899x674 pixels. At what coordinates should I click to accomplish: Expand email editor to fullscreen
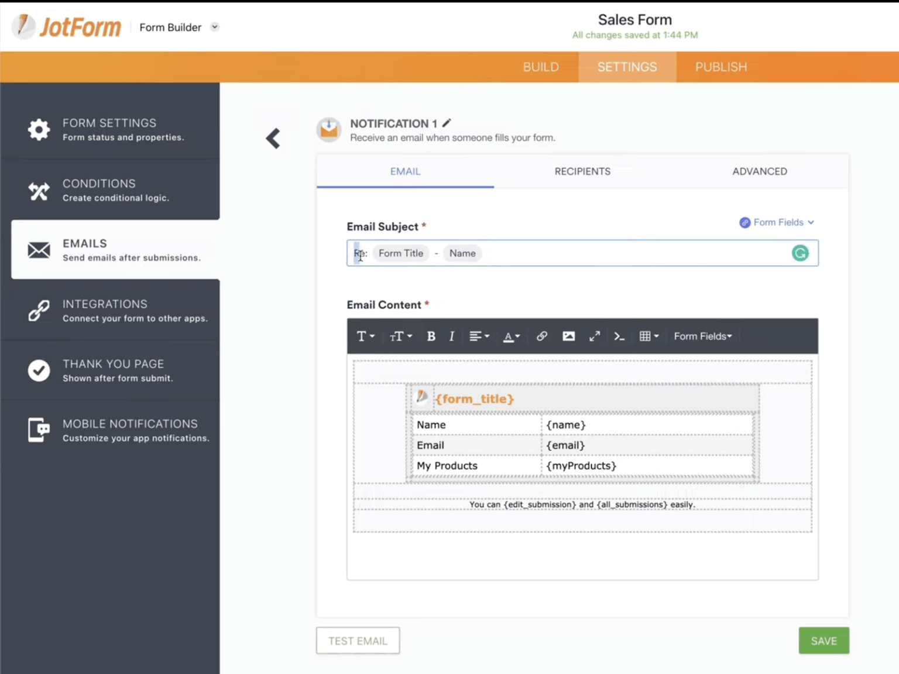coord(595,336)
